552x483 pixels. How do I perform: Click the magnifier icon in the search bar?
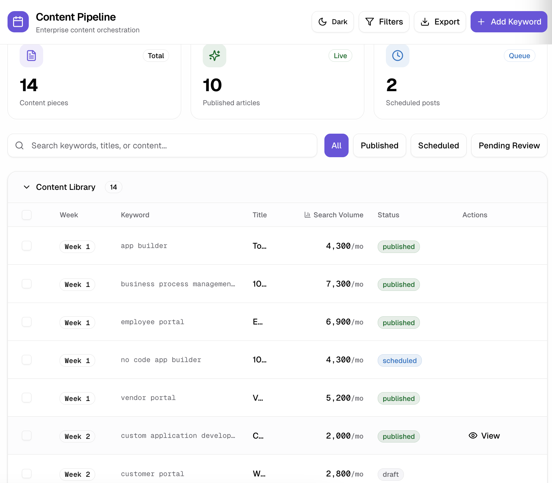pos(19,145)
